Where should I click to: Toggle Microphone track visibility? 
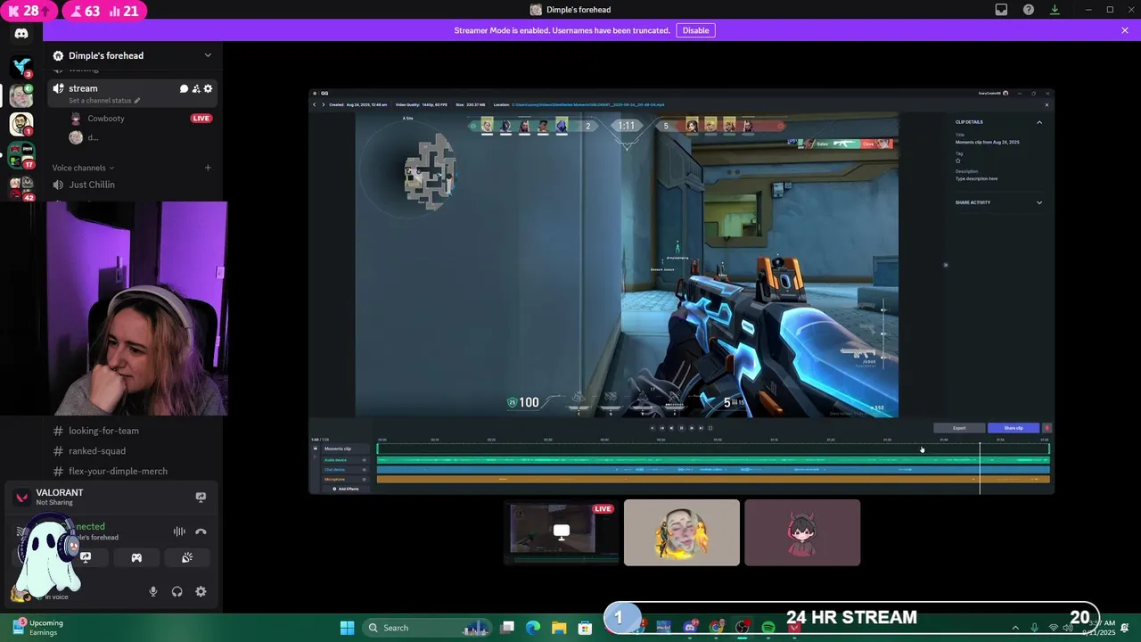(x=364, y=480)
